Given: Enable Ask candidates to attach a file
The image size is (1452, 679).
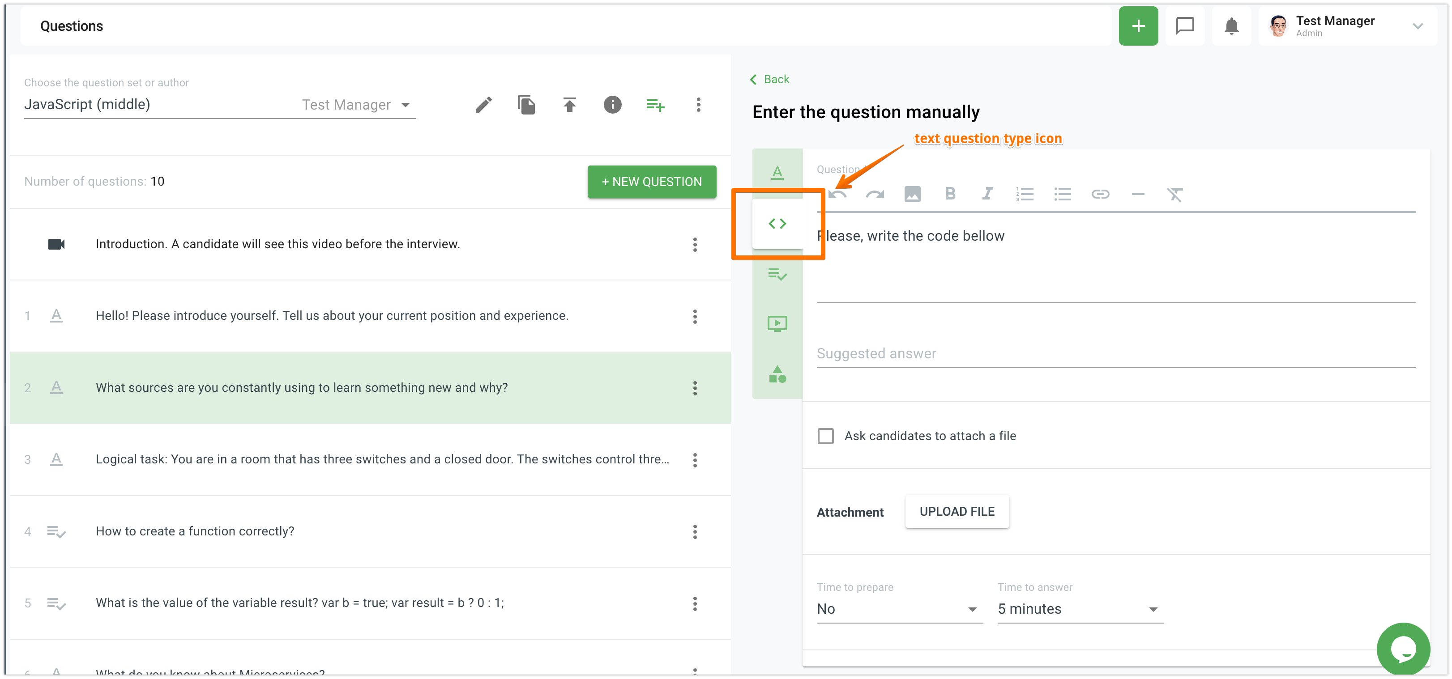Looking at the screenshot, I should [x=825, y=436].
